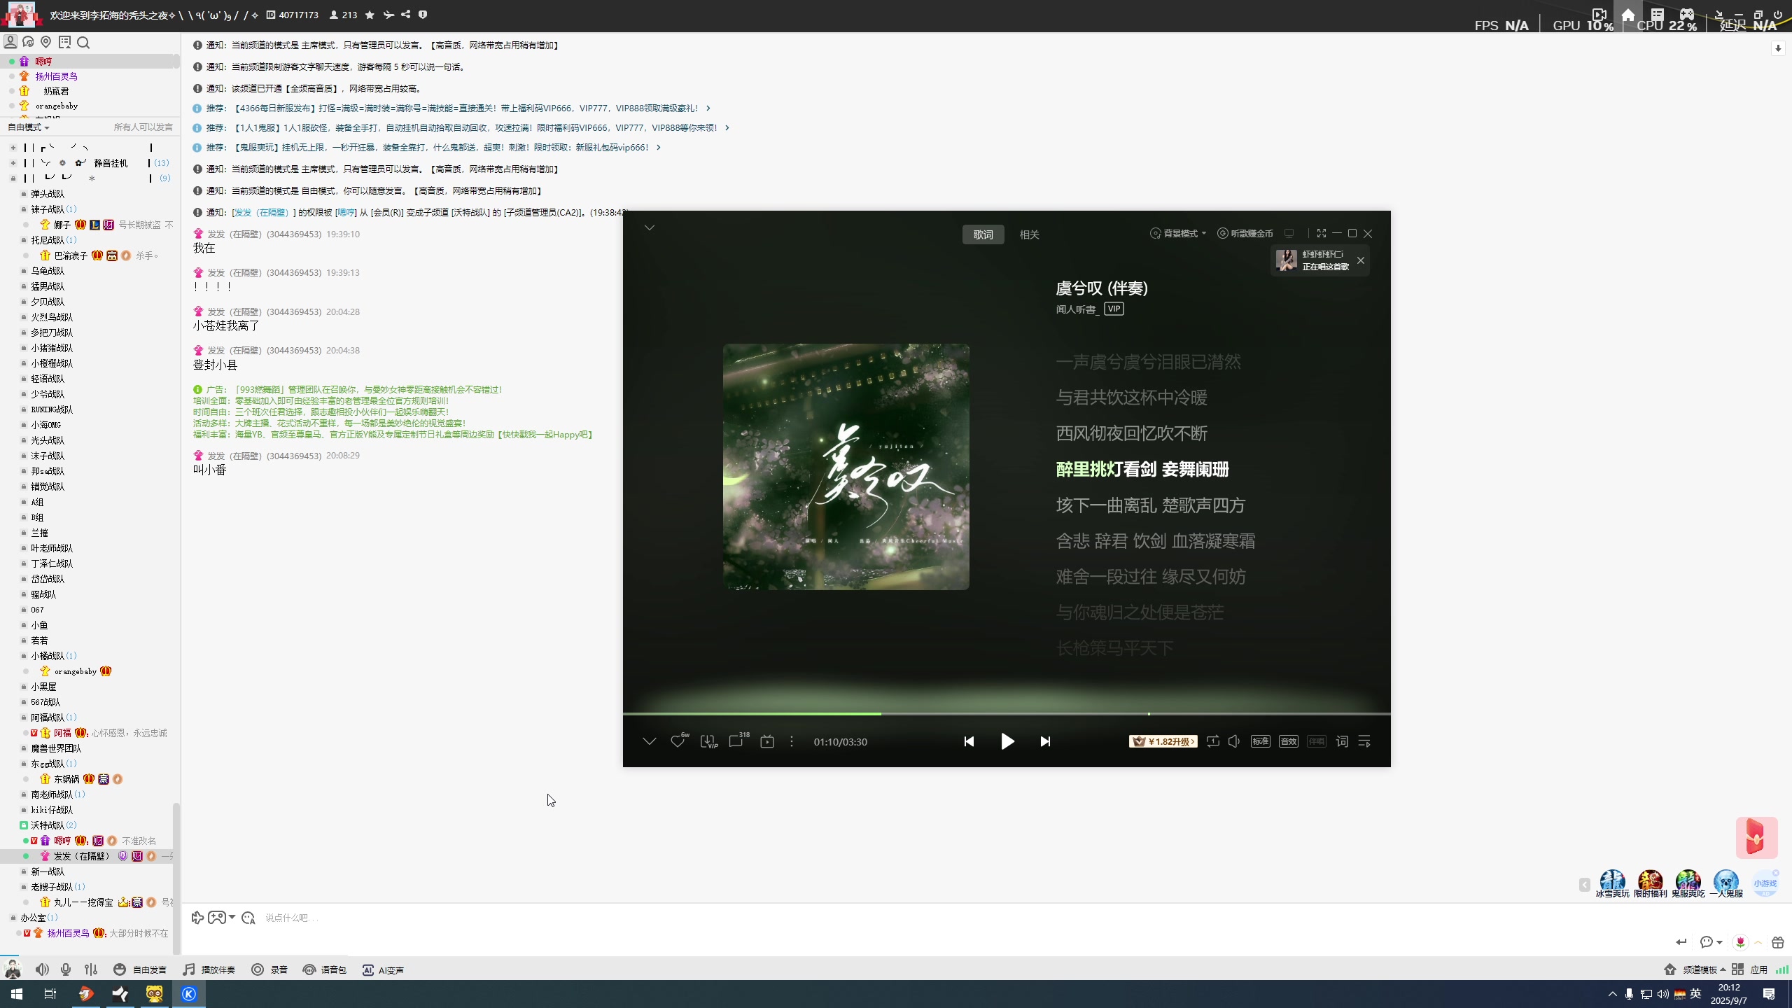Expand the 1人1鬼服 recommendation arrow
1792x1008 pixels.
(727, 128)
